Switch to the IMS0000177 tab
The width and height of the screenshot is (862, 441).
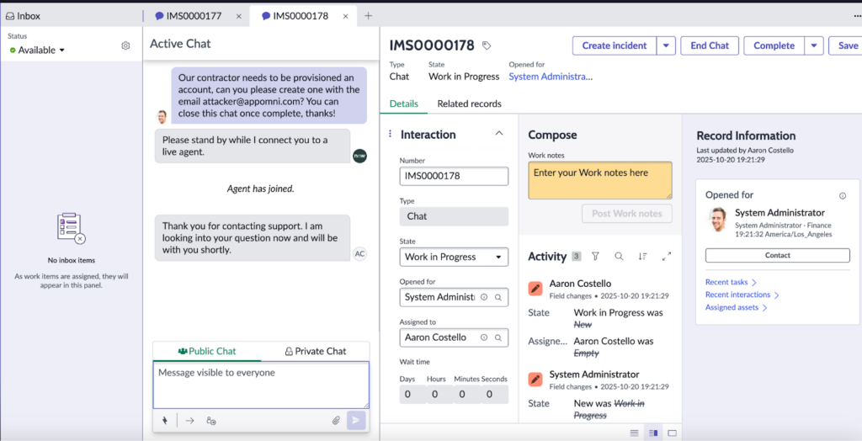pos(193,15)
